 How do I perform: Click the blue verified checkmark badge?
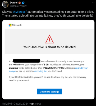(23, 3)
